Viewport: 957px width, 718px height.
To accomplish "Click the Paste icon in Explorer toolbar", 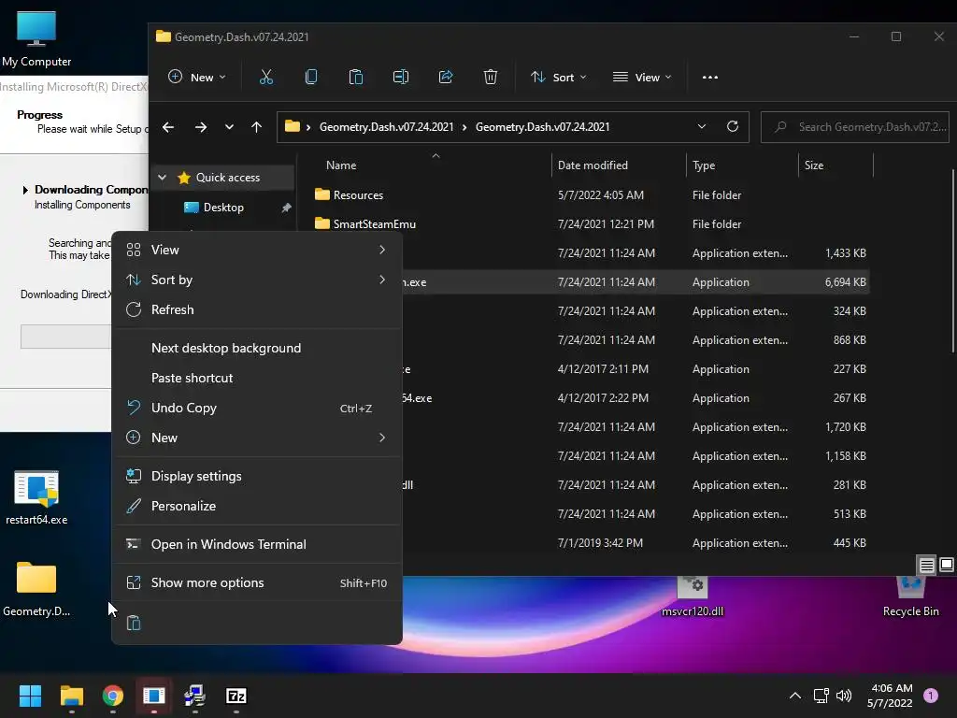I will 356,77.
